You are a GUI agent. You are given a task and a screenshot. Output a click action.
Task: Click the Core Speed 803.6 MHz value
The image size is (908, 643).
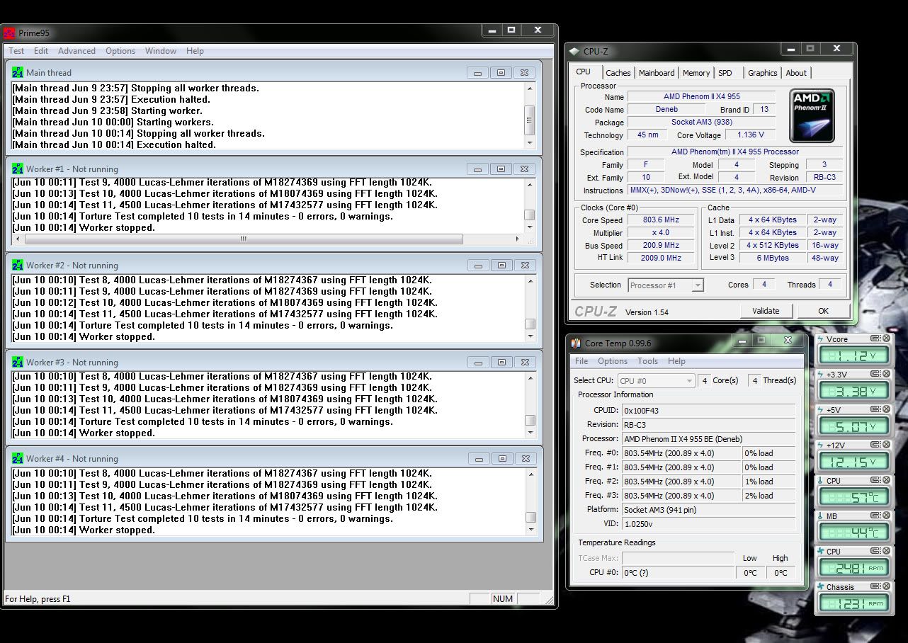[x=661, y=220]
